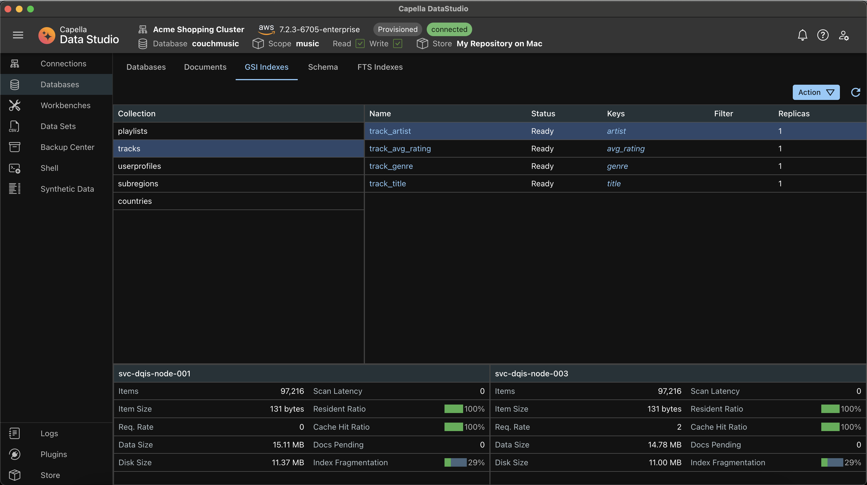867x485 pixels.
Task: Click the genre key cell
Action: (x=617, y=166)
